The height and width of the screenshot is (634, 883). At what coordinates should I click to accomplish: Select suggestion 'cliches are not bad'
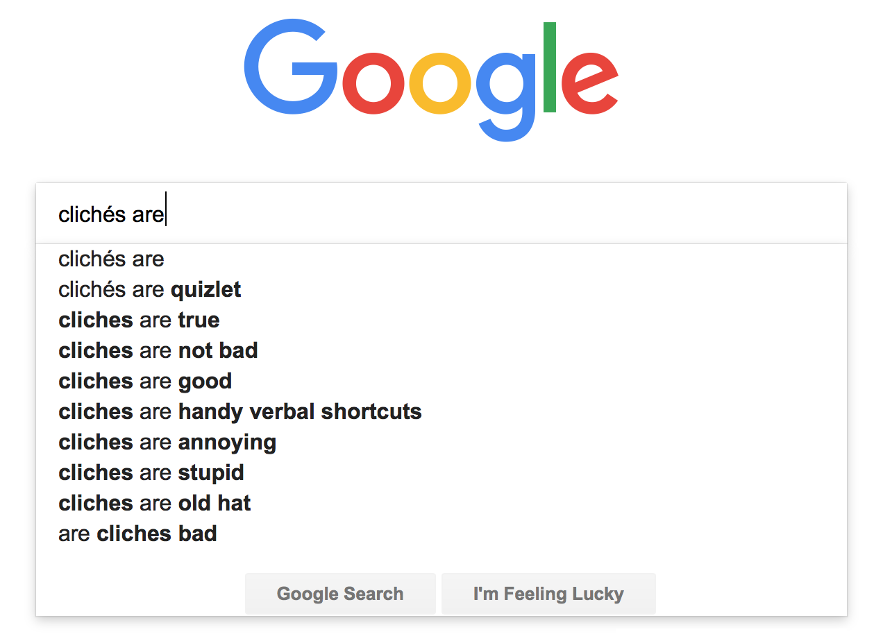158,350
